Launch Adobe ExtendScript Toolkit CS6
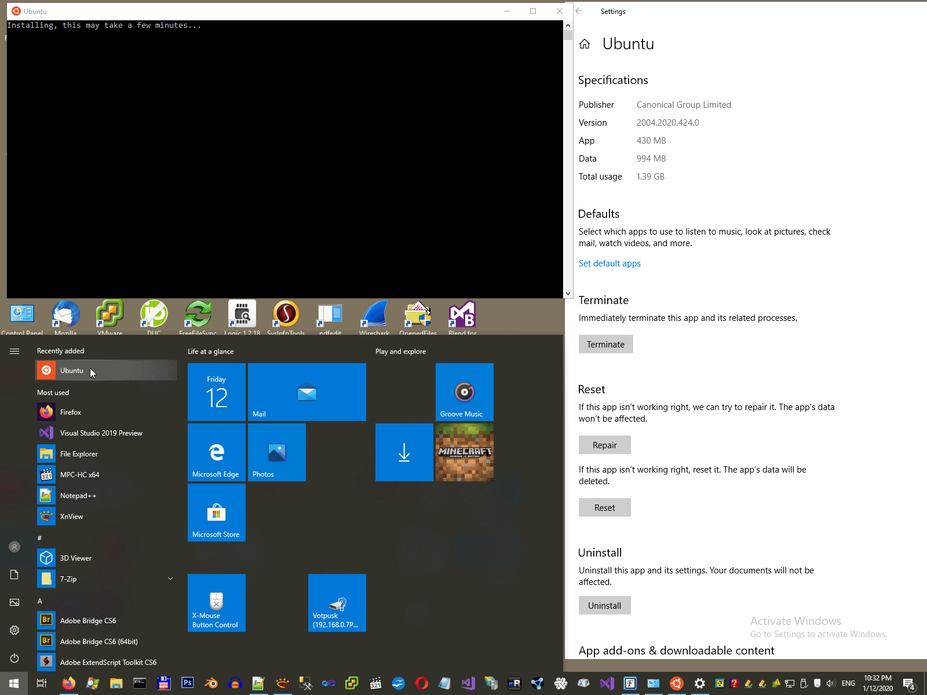The width and height of the screenshot is (927, 695). click(106, 663)
